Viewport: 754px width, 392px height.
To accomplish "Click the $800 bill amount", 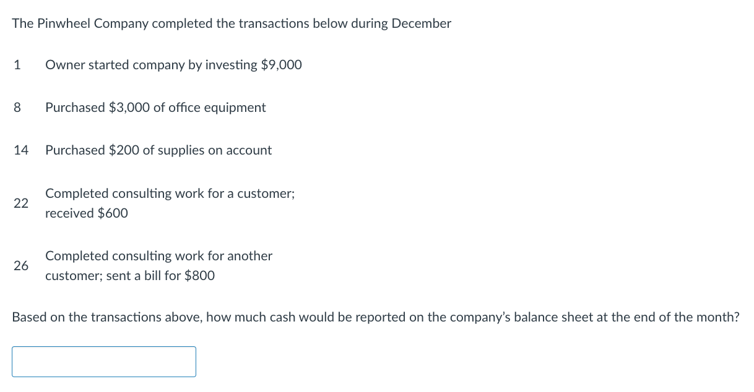I will point(199,276).
